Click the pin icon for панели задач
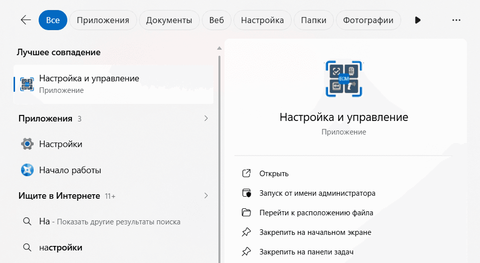Screen dimensions: 480x263 tap(247, 252)
